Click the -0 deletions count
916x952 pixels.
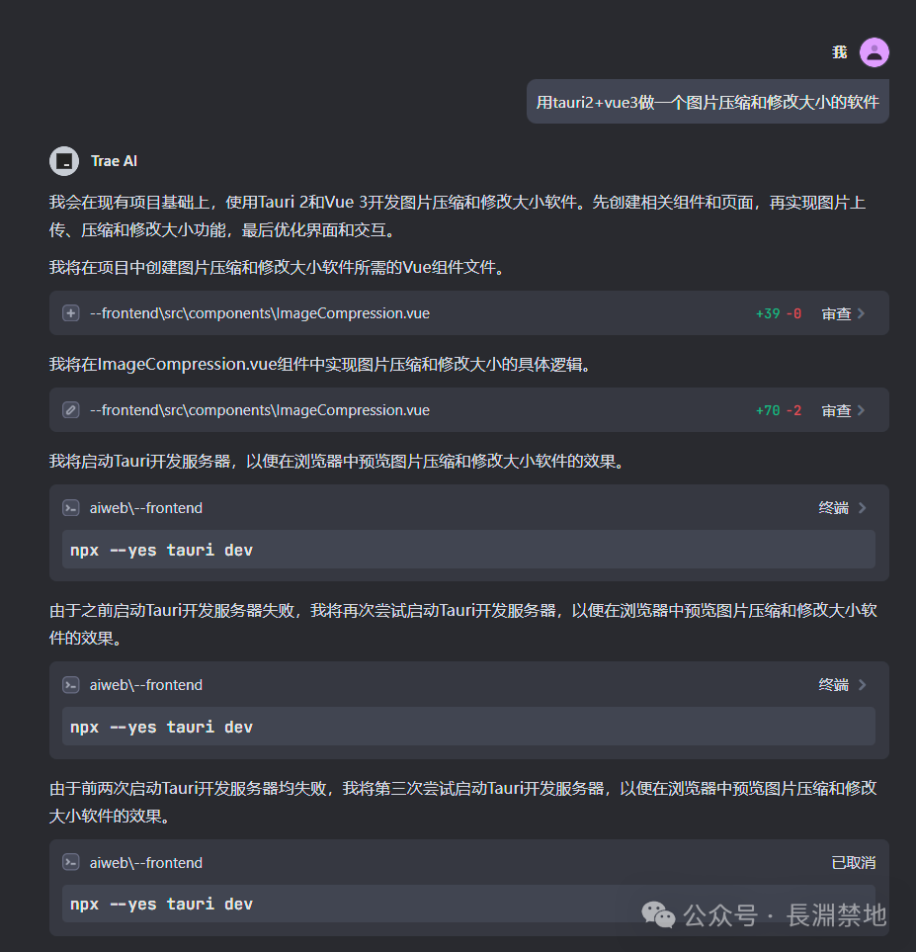coord(794,314)
